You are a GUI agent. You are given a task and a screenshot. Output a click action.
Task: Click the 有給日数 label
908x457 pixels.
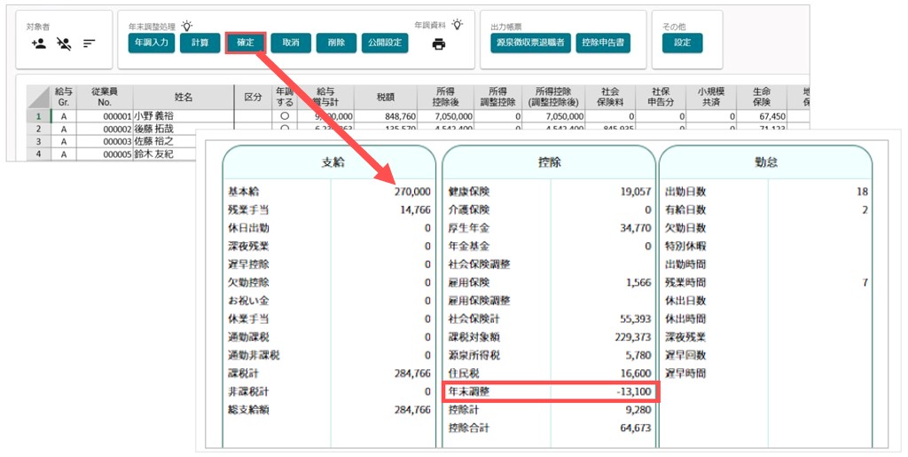coord(685,209)
